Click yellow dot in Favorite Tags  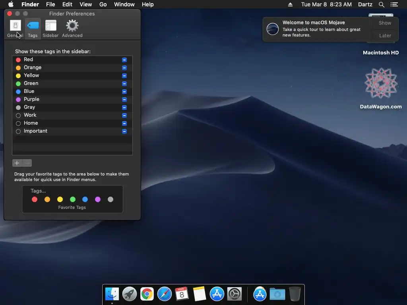click(60, 199)
